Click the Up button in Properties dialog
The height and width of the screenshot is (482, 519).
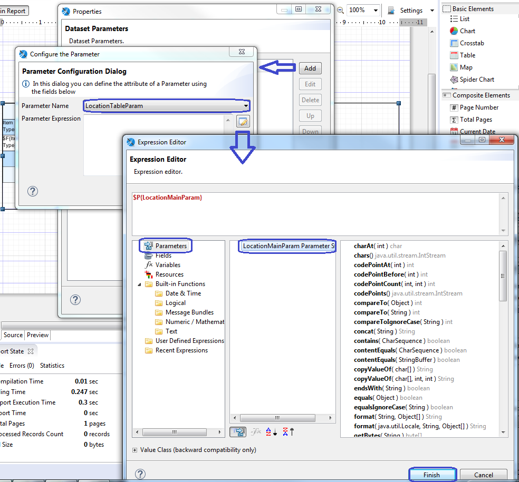310,116
